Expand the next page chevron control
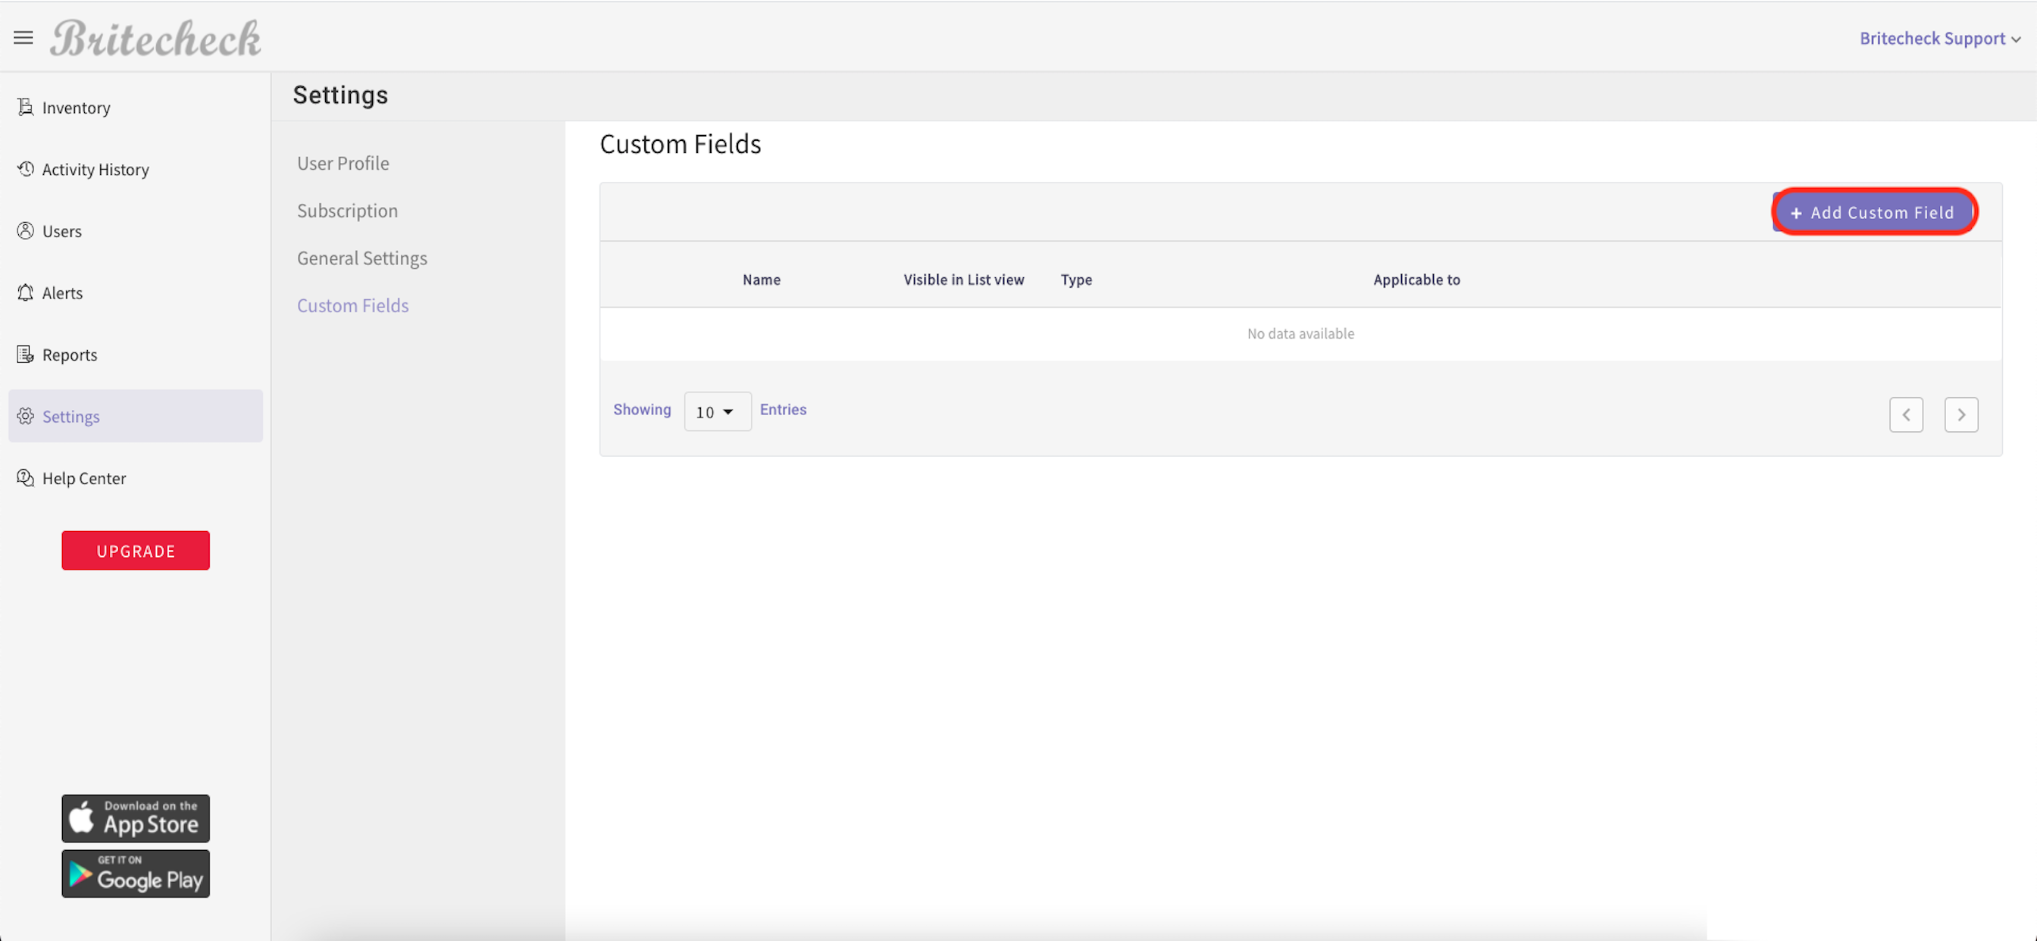Screen dimensions: 2037x941 [1961, 414]
